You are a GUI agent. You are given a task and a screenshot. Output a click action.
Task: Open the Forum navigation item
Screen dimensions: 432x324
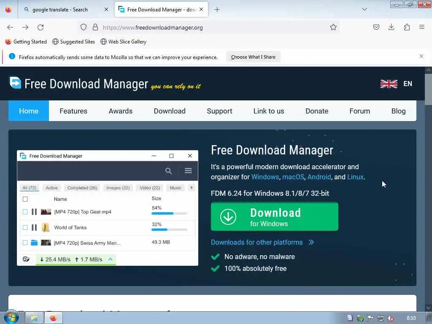(359, 111)
